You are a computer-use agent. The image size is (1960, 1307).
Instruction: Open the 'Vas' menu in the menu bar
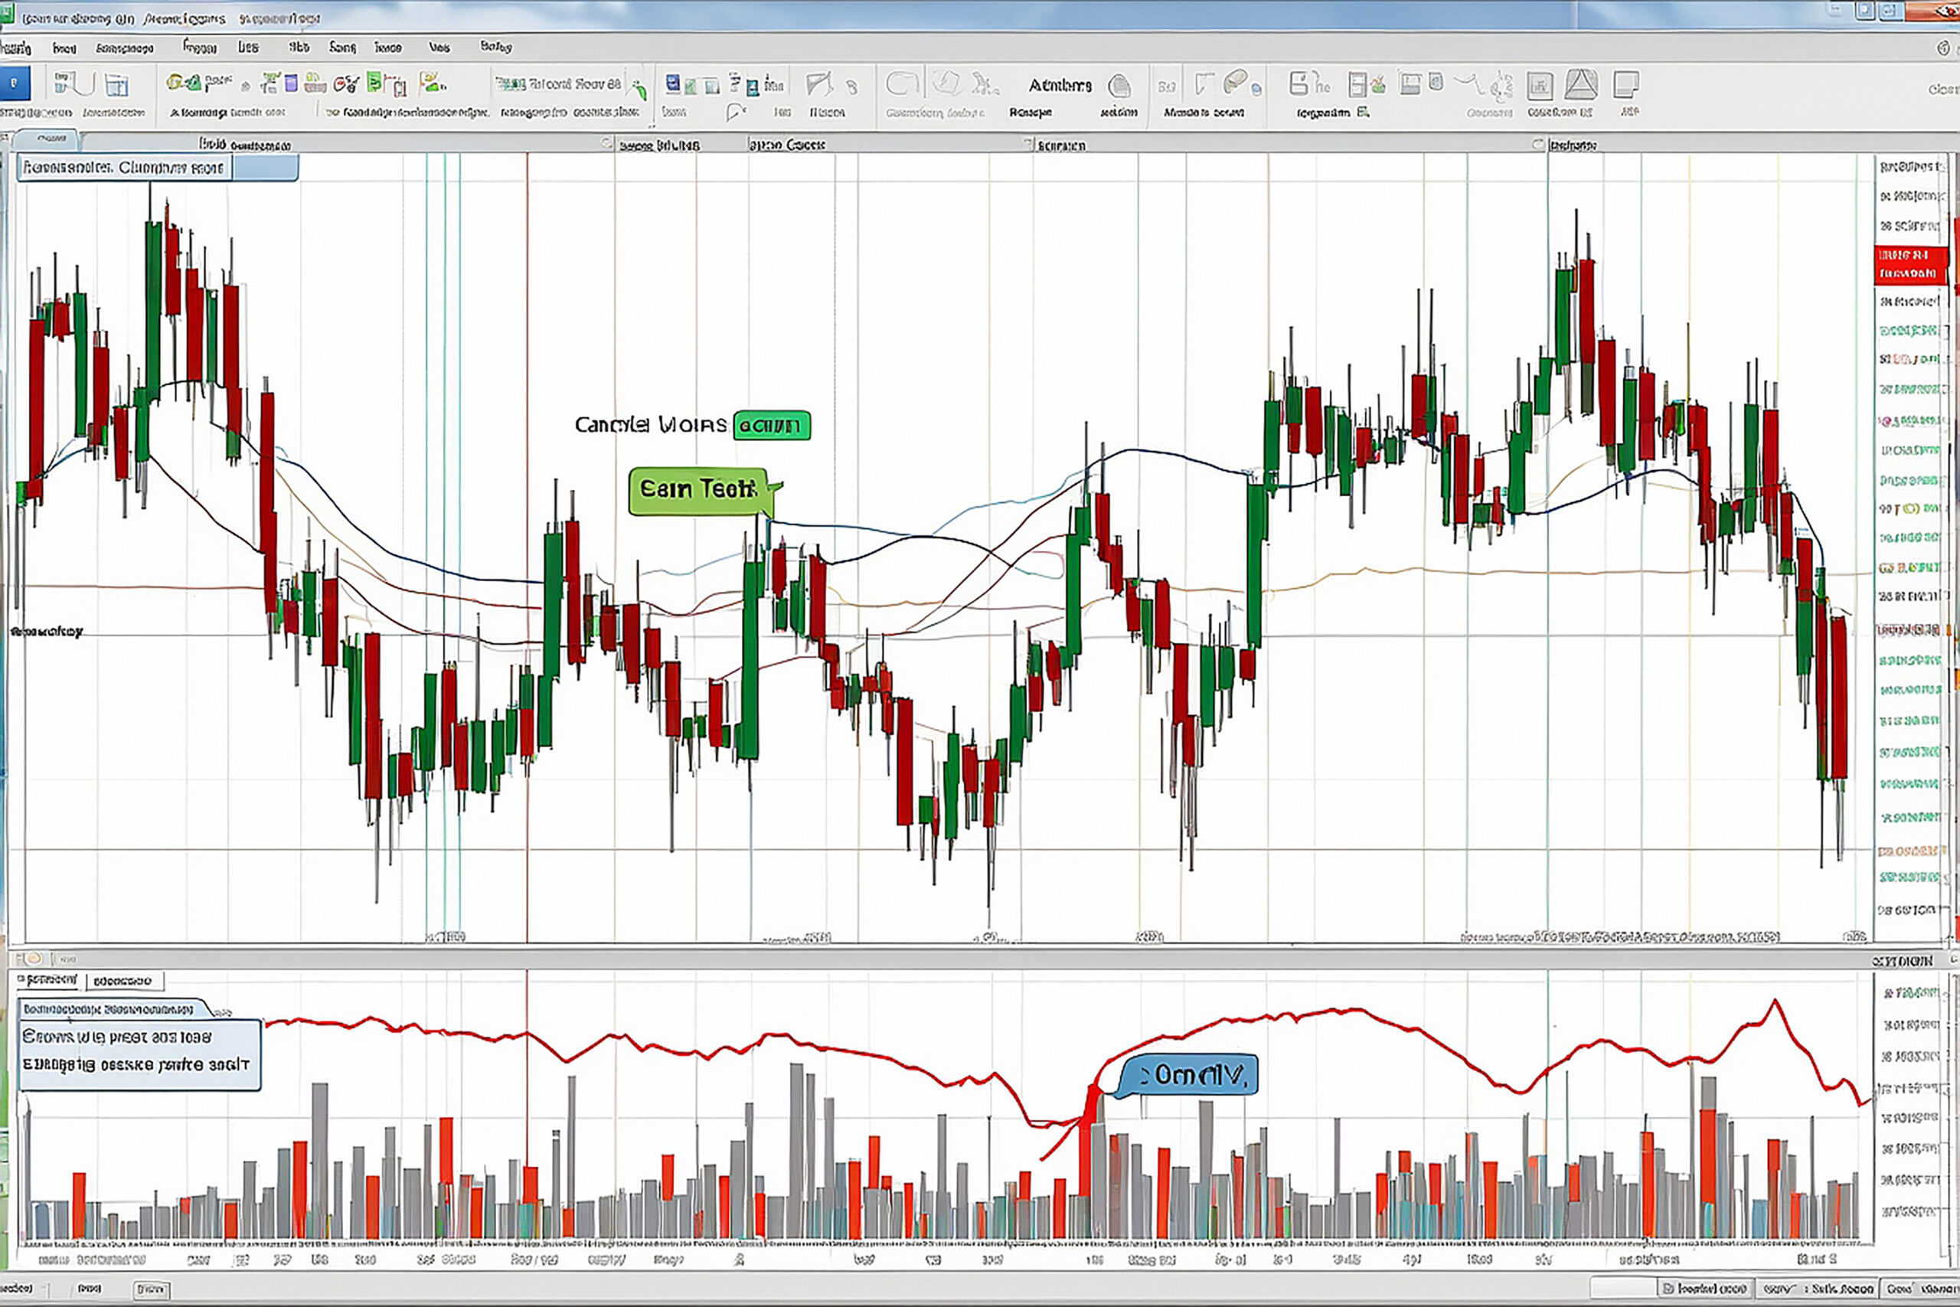coord(439,47)
